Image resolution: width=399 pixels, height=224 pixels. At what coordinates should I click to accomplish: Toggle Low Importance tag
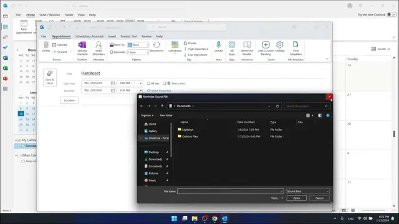[196, 55]
